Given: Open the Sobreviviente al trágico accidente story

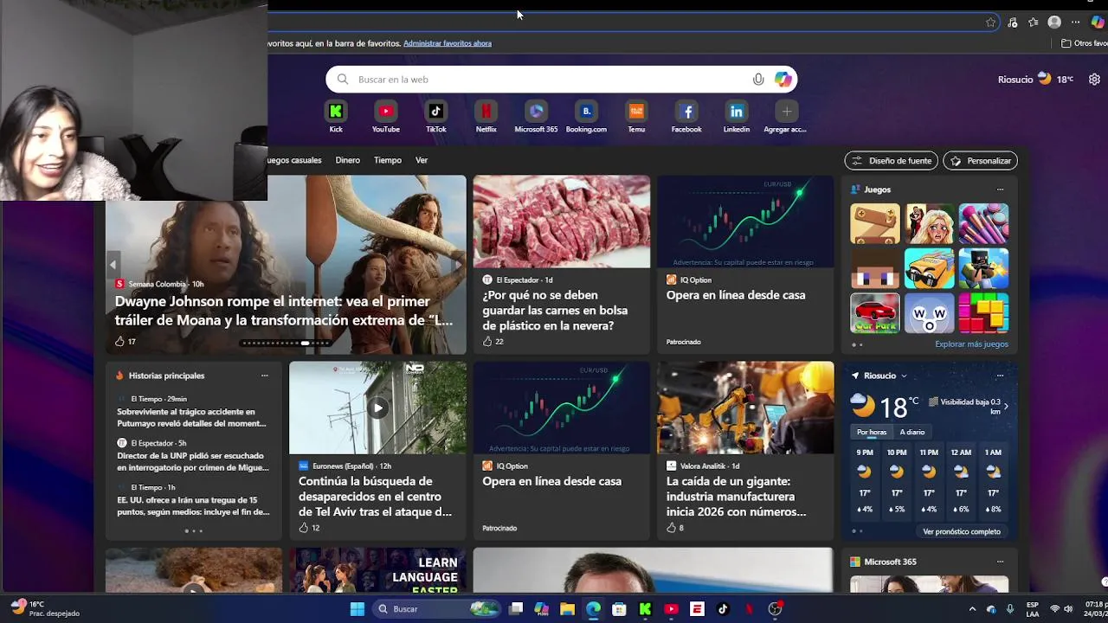Looking at the screenshot, I should [192, 418].
